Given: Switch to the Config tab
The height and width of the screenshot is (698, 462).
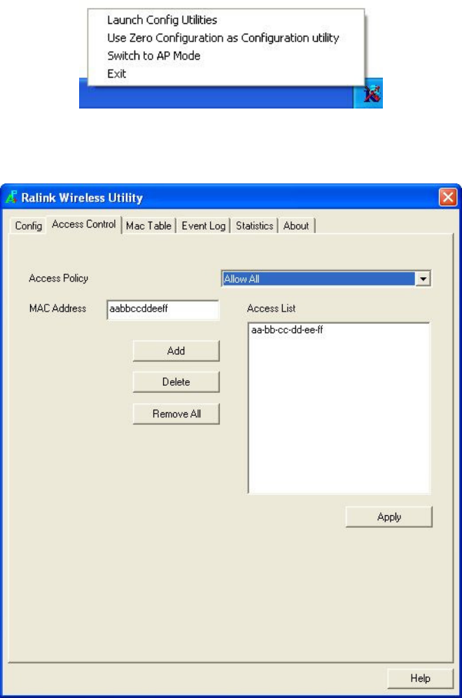Looking at the screenshot, I should tap(29, 225).
